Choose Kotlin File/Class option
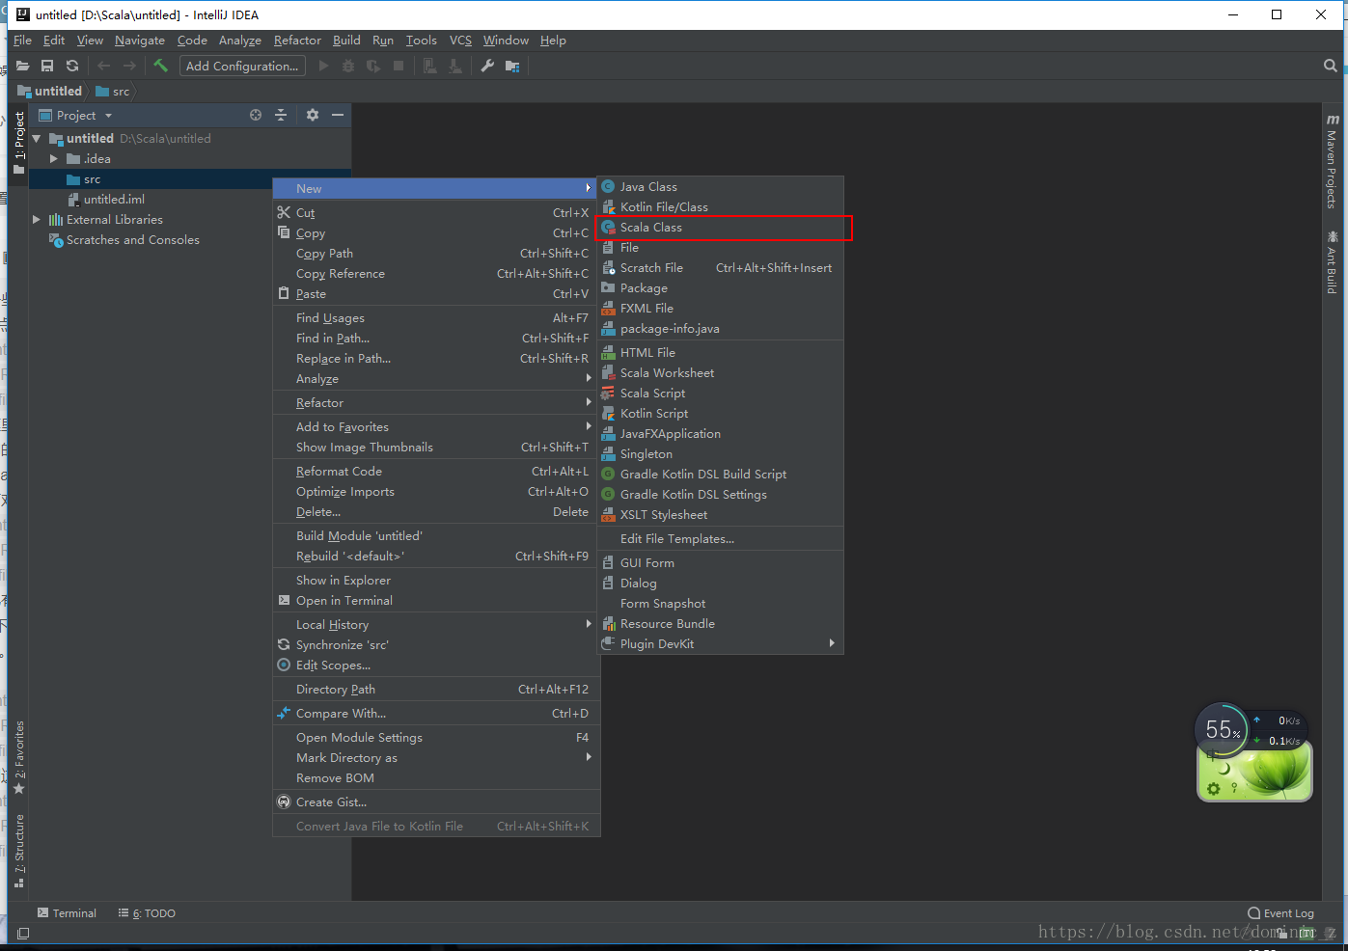 click(720, 207)
